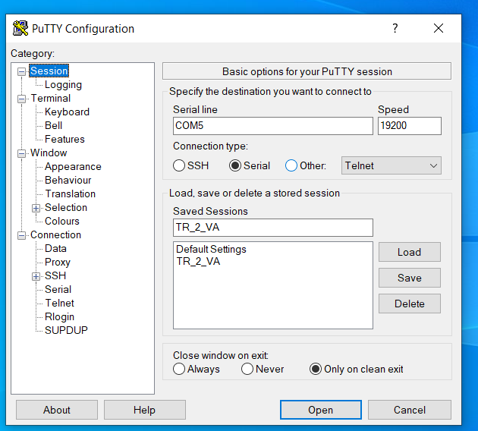Collapse the Terminal tree node
478x431 pixels.
tap(21, 99)
